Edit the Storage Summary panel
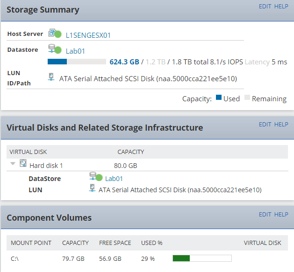The width and height of the screenshot is (294, 272). (x=265, y=7)
